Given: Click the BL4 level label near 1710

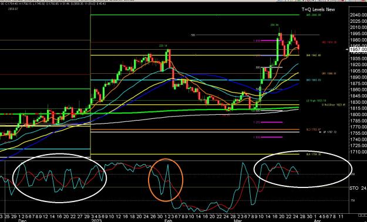Looking at the screenshot, I should [314, 154].
